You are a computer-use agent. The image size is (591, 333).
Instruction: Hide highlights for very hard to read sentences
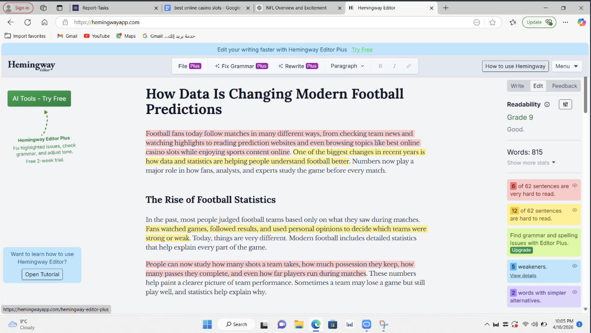(x=575, y=186)
